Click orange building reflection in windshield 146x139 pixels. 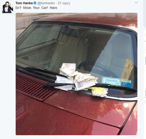[x=128, y=69]
